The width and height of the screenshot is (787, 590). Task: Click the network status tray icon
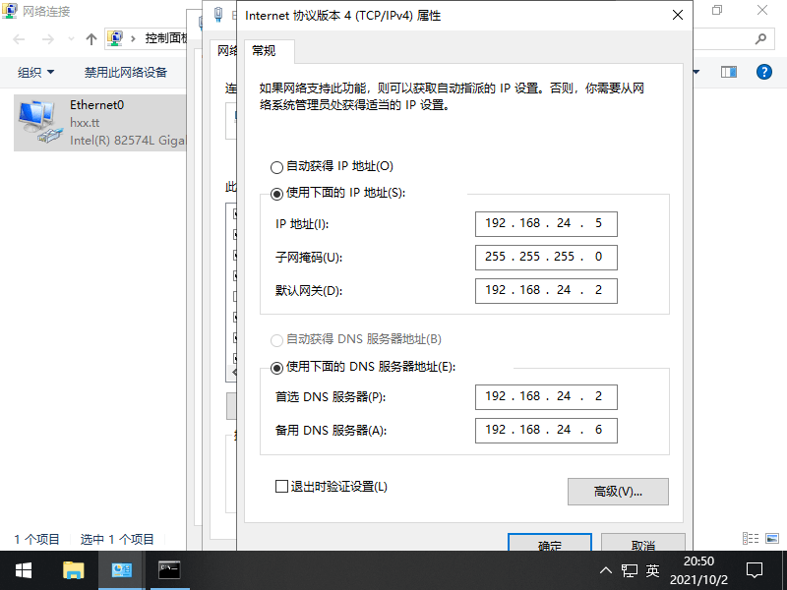point(630,570)
